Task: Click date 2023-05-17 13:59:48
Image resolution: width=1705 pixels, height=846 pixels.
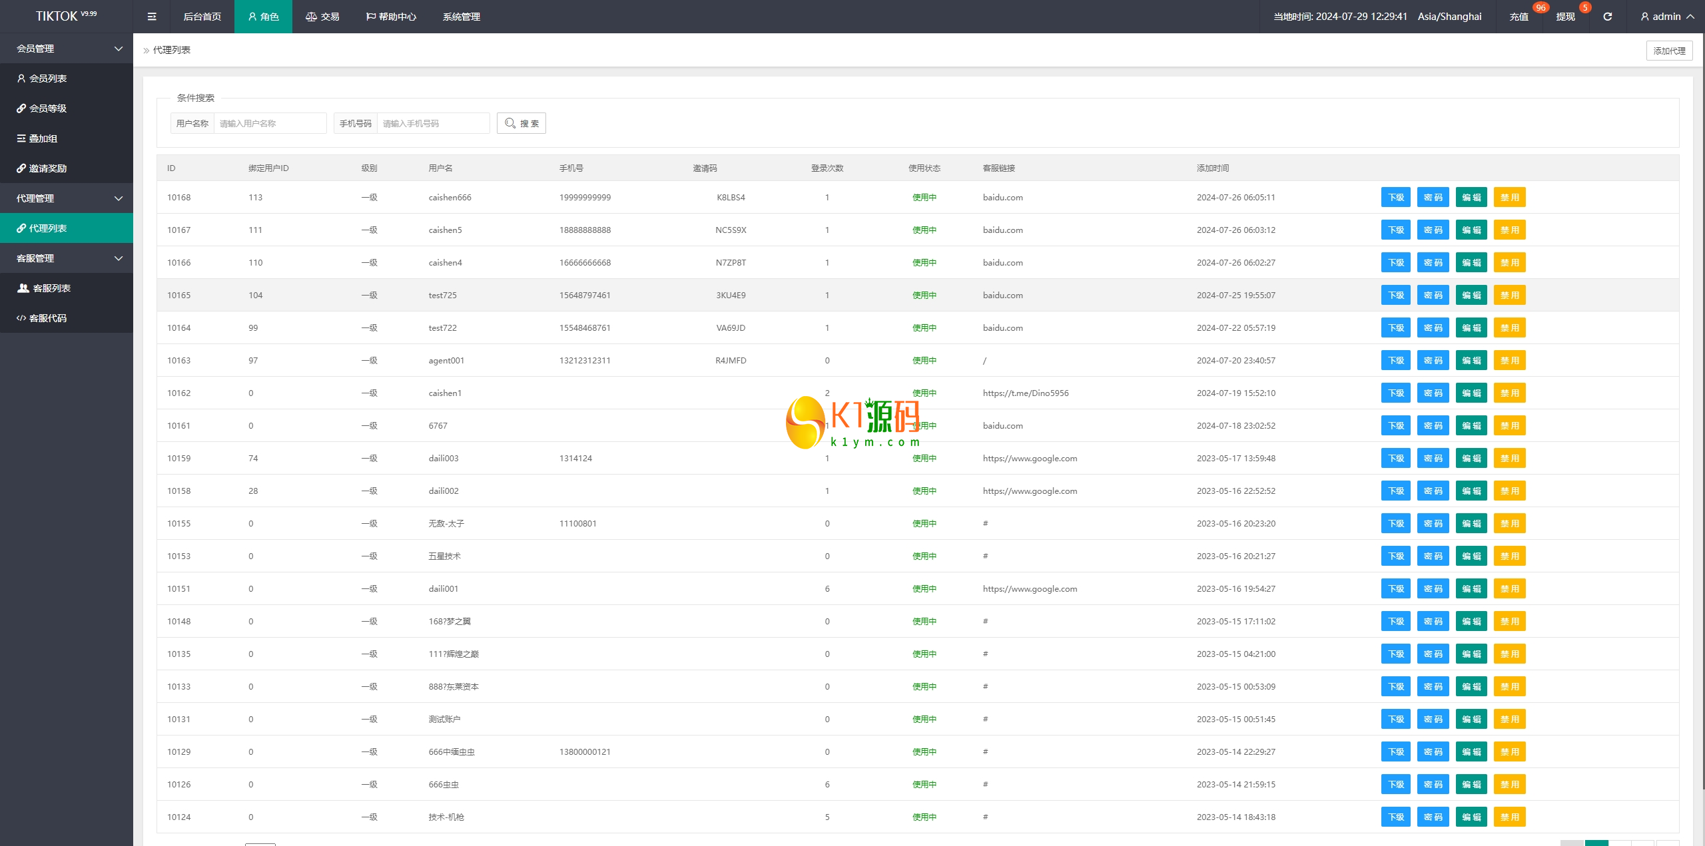Action: [x=1235, y=459]
